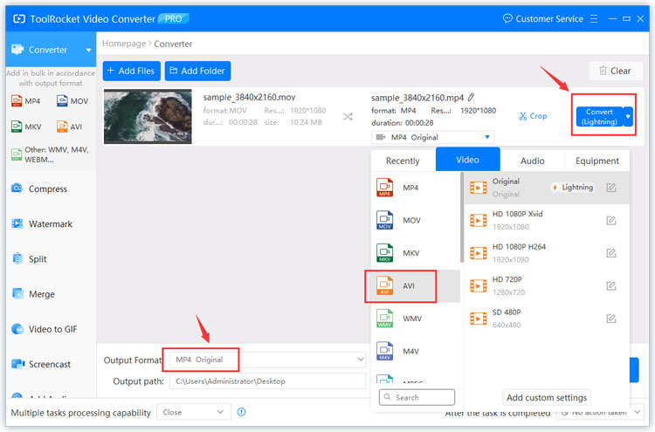This screenshot has width=655, height=432.
Task: Contact Customer Service
Action: tap(543, 19)
